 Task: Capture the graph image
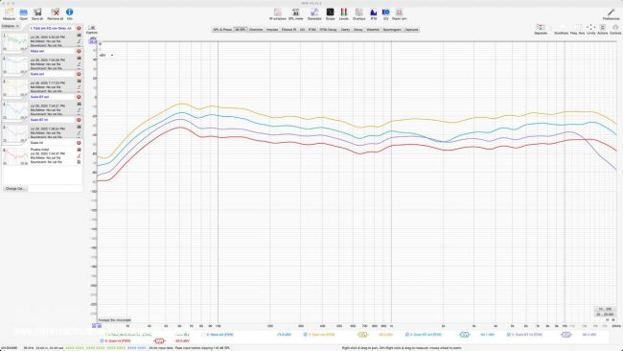[x=92, y=30]
